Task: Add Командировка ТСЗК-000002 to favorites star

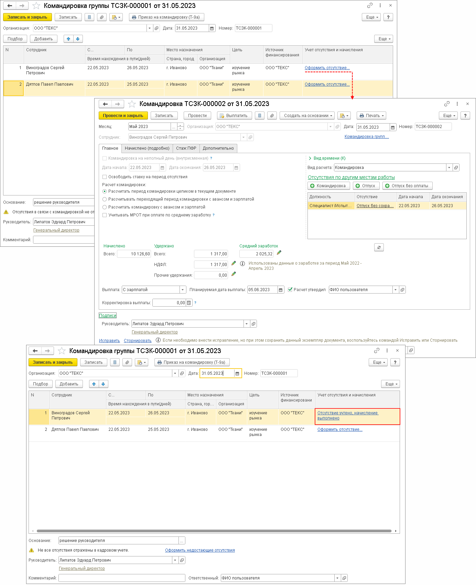Action: [x=132, y=104]
